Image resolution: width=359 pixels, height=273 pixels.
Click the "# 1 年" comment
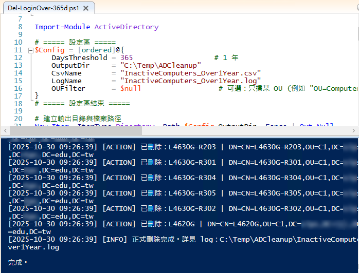coord(226,57)
